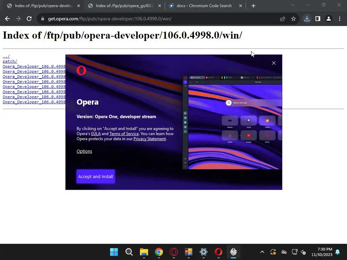Click the Opera browser preview image
347x260 pixels.
(x=232, y=122)
